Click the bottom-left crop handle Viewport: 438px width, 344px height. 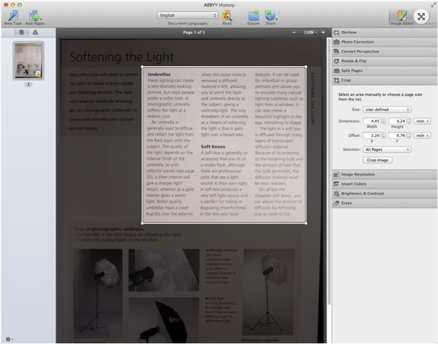(x=142, y=223)
